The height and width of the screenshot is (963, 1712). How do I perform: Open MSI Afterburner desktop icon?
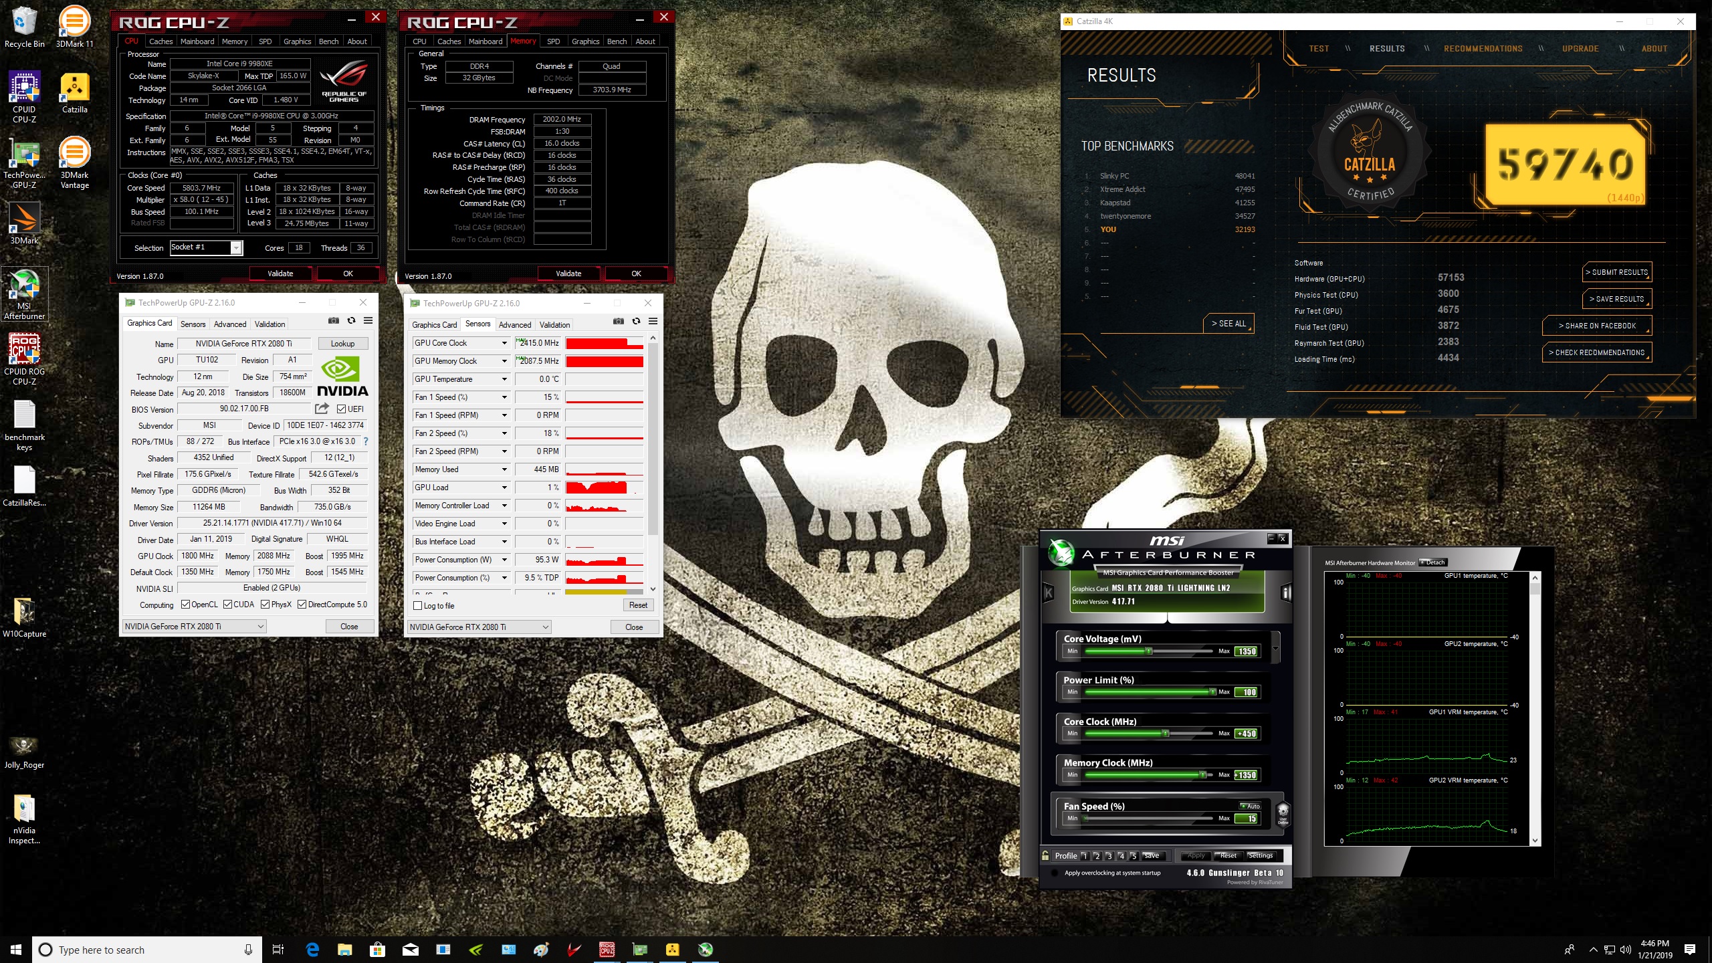tap(25, 294)
